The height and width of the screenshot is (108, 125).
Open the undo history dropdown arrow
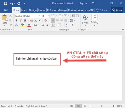[15, 3]
